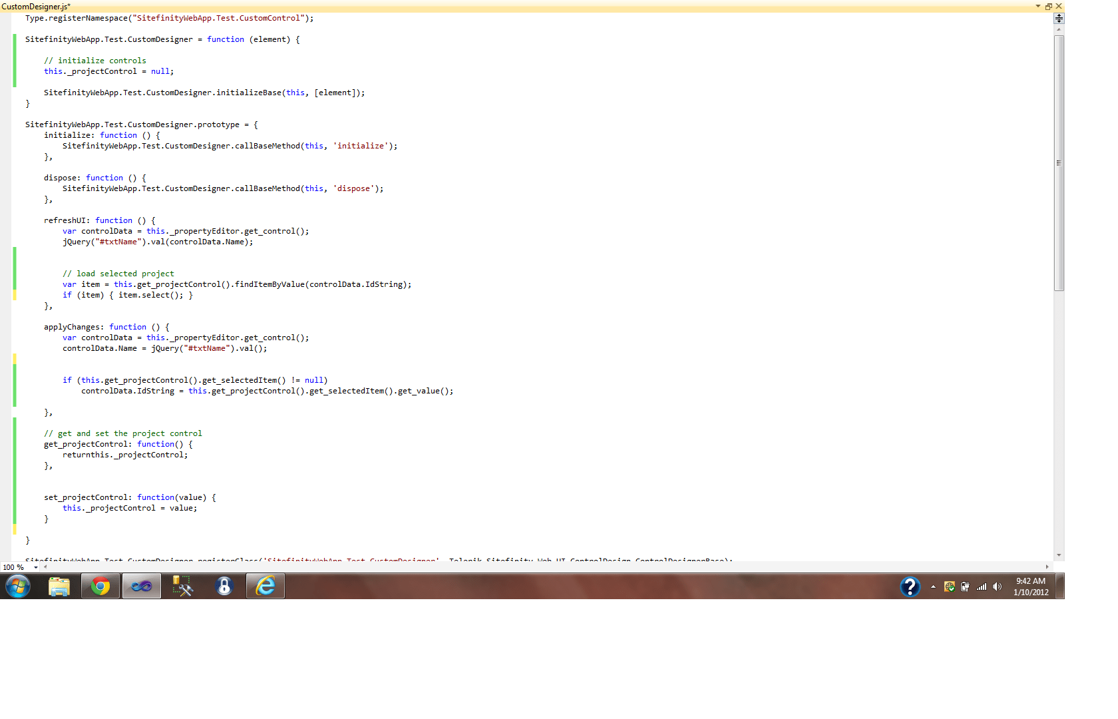Click the 'if (item) { item.select(); }' line
This screenshot has height=719, width=1118.
pos(128,295)
